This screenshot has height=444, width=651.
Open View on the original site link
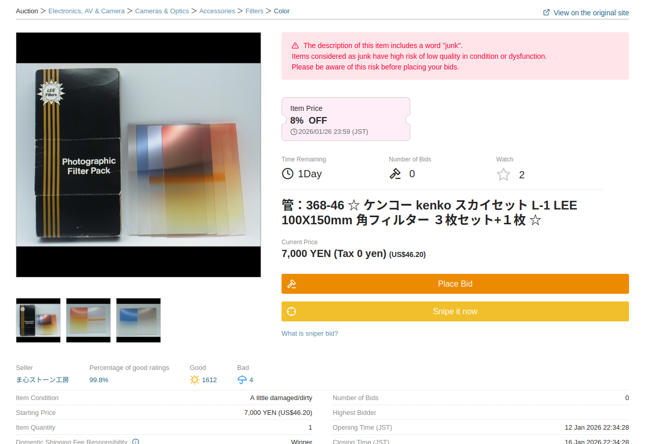(591, 13)
